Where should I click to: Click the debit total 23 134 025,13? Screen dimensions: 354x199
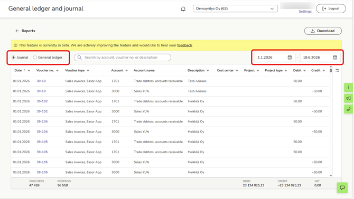[x=253, y=185]
